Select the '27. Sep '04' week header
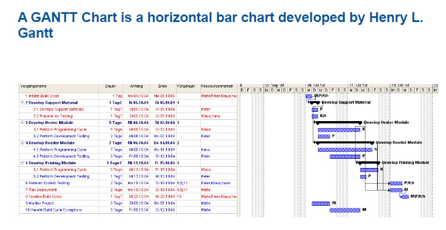 click(x=285, y=86)
